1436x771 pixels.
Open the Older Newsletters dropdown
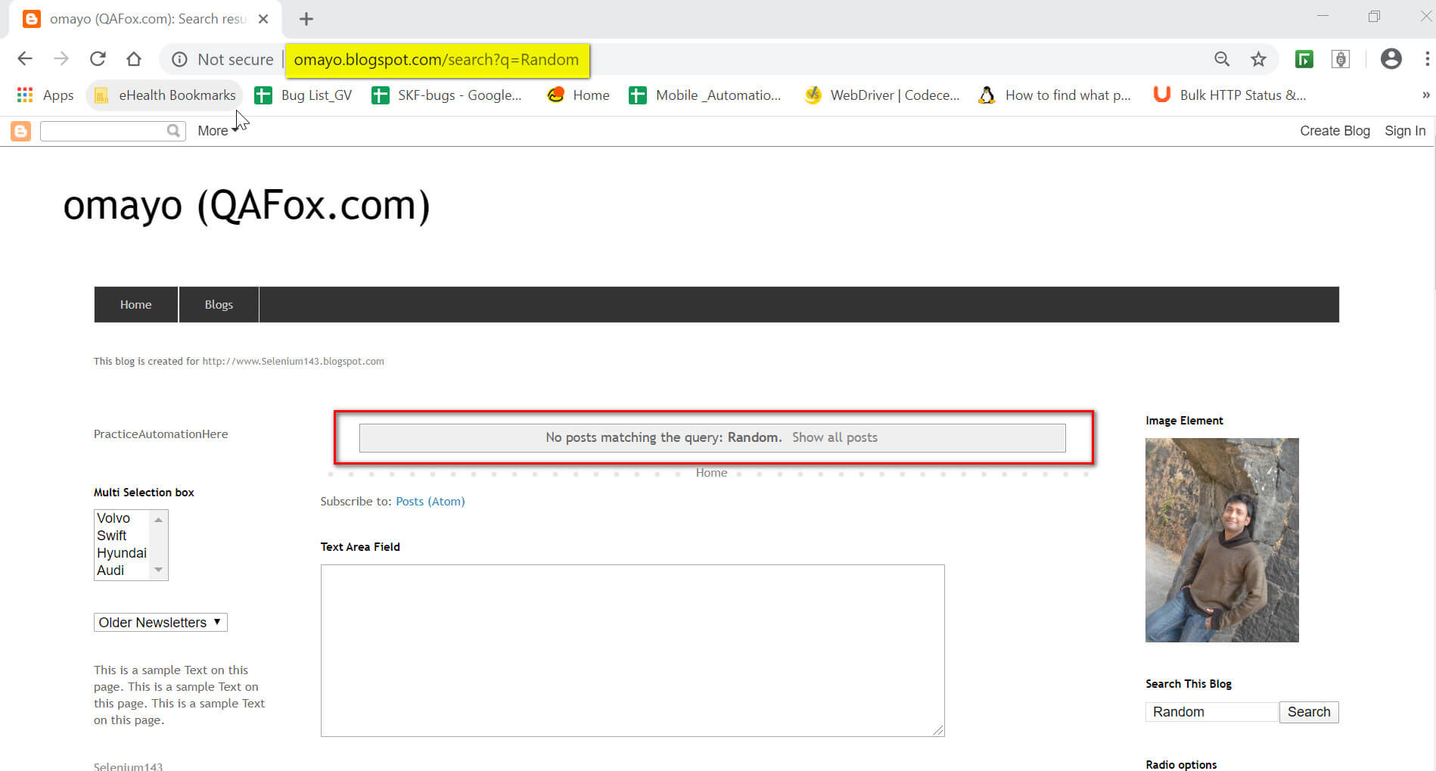click(160, 622)
